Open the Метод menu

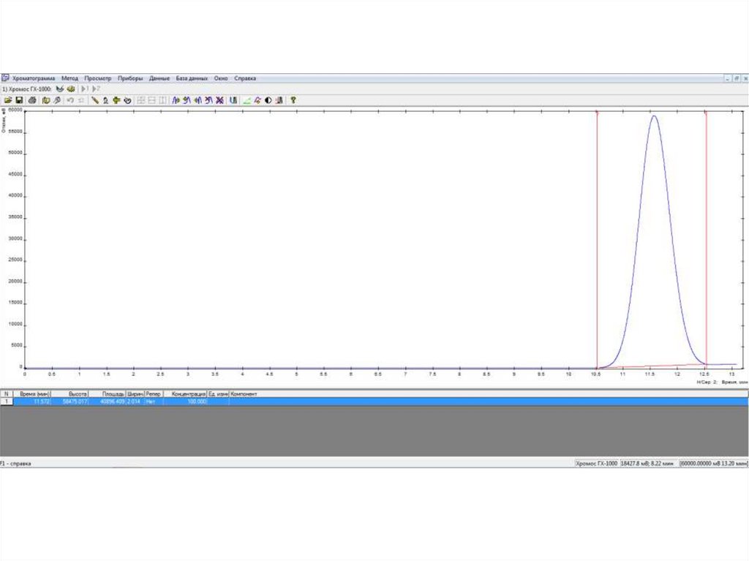pos(69,78)
